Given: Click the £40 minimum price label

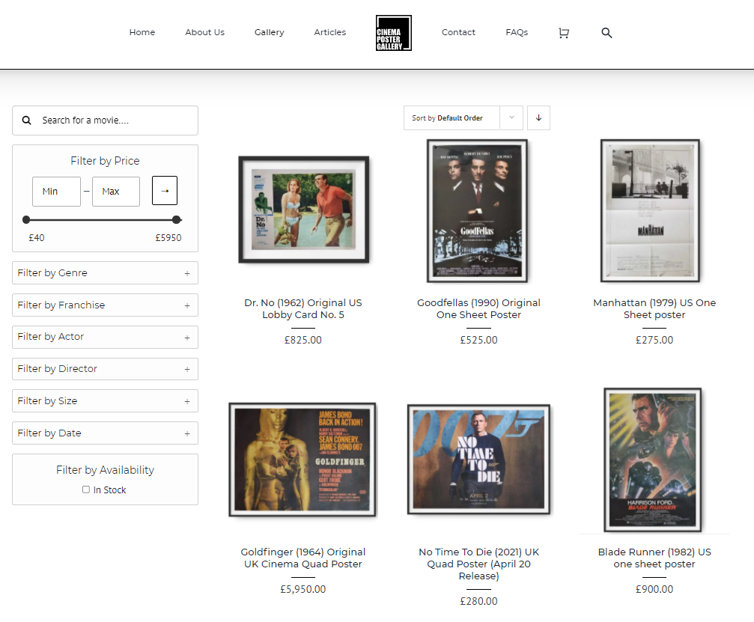Looking at the screenshot, I should (37, 238).
